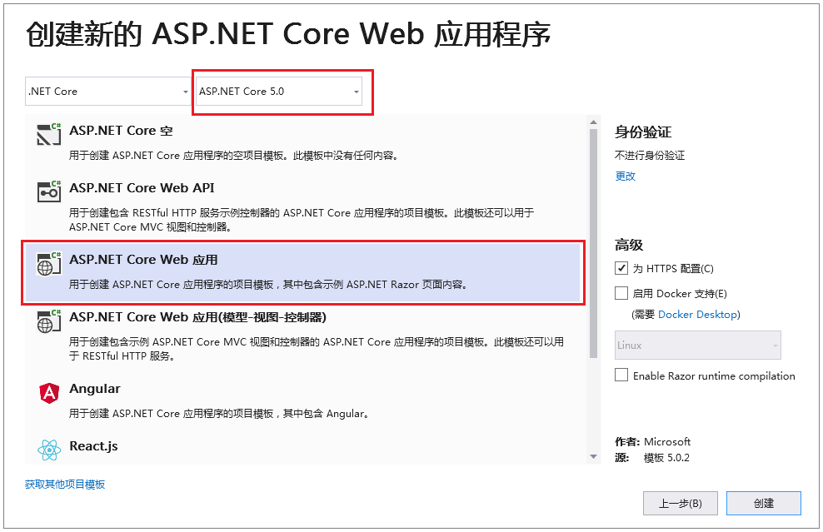Click the 模板 5.0.2 source text
823x532 pixels.
(666, 458)
